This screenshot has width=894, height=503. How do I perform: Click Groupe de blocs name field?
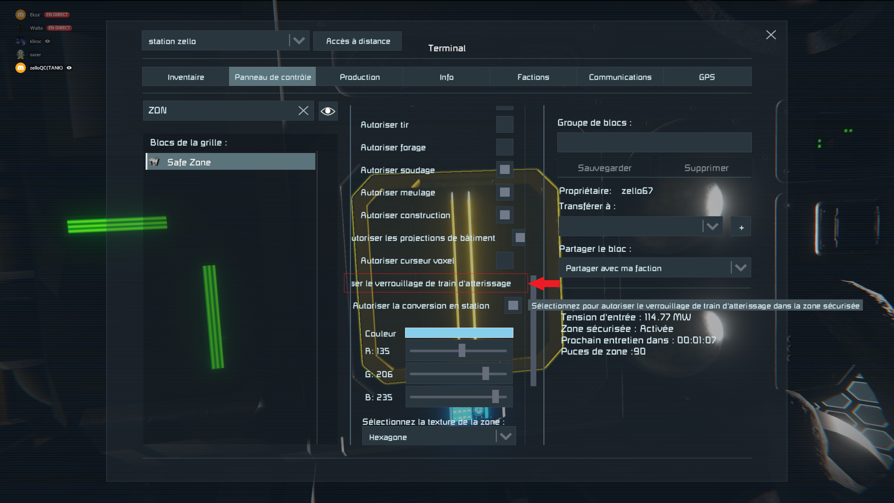pos(654,142)
